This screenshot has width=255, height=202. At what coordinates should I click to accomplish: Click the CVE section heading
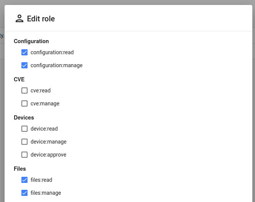19,79
